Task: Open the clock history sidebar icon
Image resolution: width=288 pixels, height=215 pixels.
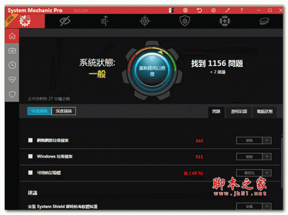Action: [x=12, y=65]
